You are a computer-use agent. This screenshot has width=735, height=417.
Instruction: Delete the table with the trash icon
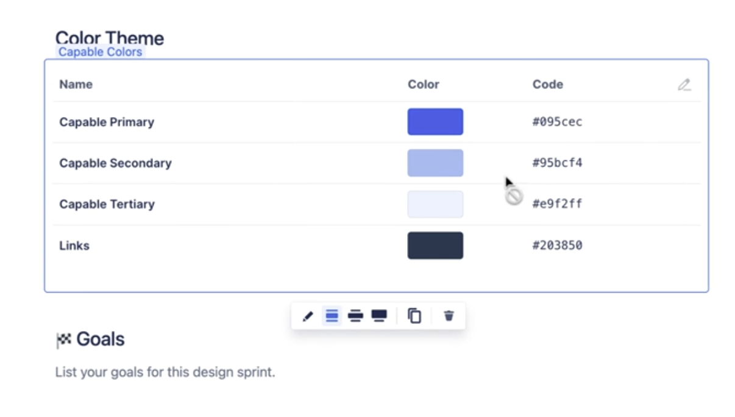tap(449, 316)
